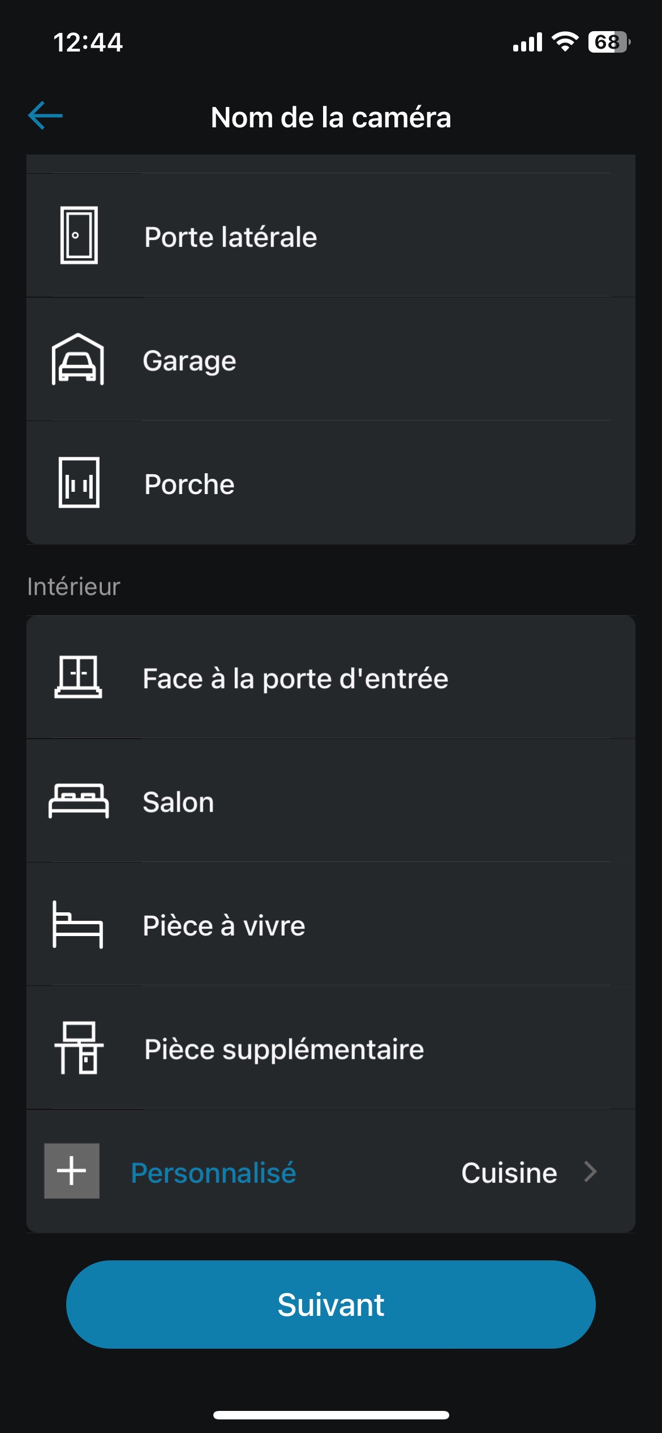Tap the plus icon beside Personnalisé

pyautogui.click(x=72, y=1170)
